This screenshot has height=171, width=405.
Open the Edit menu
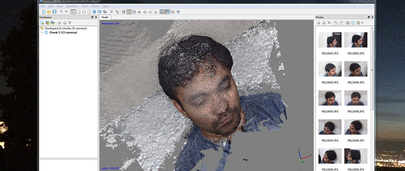[x=51, y=6]
